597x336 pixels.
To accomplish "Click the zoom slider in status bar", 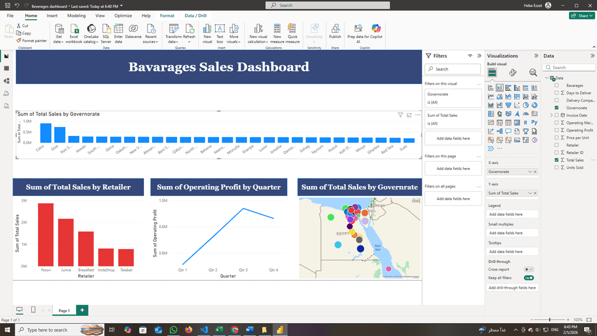I will tap(550, 320).
